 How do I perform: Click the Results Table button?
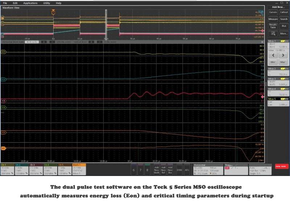click(273, 26)
